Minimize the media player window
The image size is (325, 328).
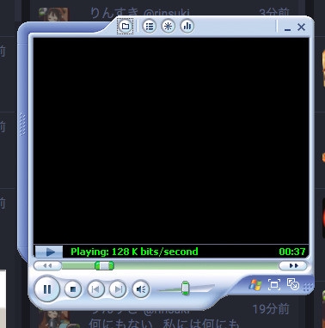click(x=288, y=28)
